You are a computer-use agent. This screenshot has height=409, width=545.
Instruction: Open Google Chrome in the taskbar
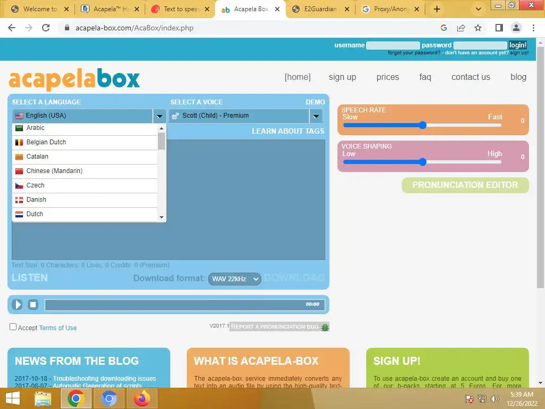coord(76,398)
